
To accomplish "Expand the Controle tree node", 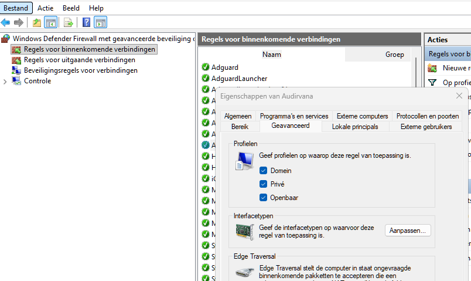I will [x=5, y=81].
